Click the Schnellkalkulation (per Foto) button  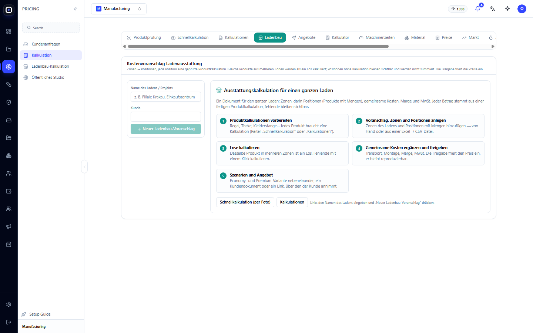pyautogui.click(x=245, y=202)
